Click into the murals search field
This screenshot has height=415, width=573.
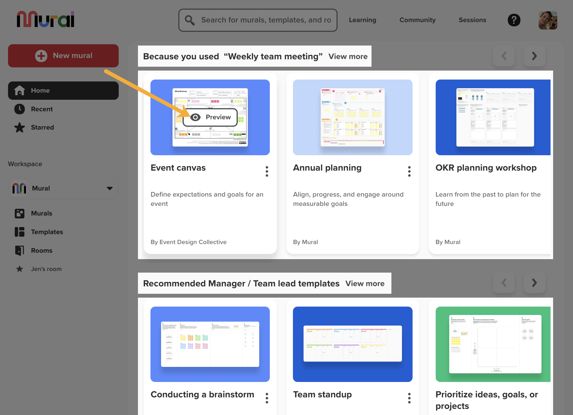coord(265,20)
